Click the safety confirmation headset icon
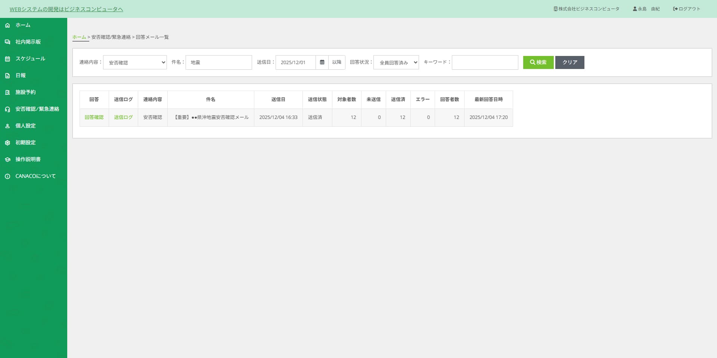Image resolution: width=717 pixels, height=358 pixels. point(7,109)
